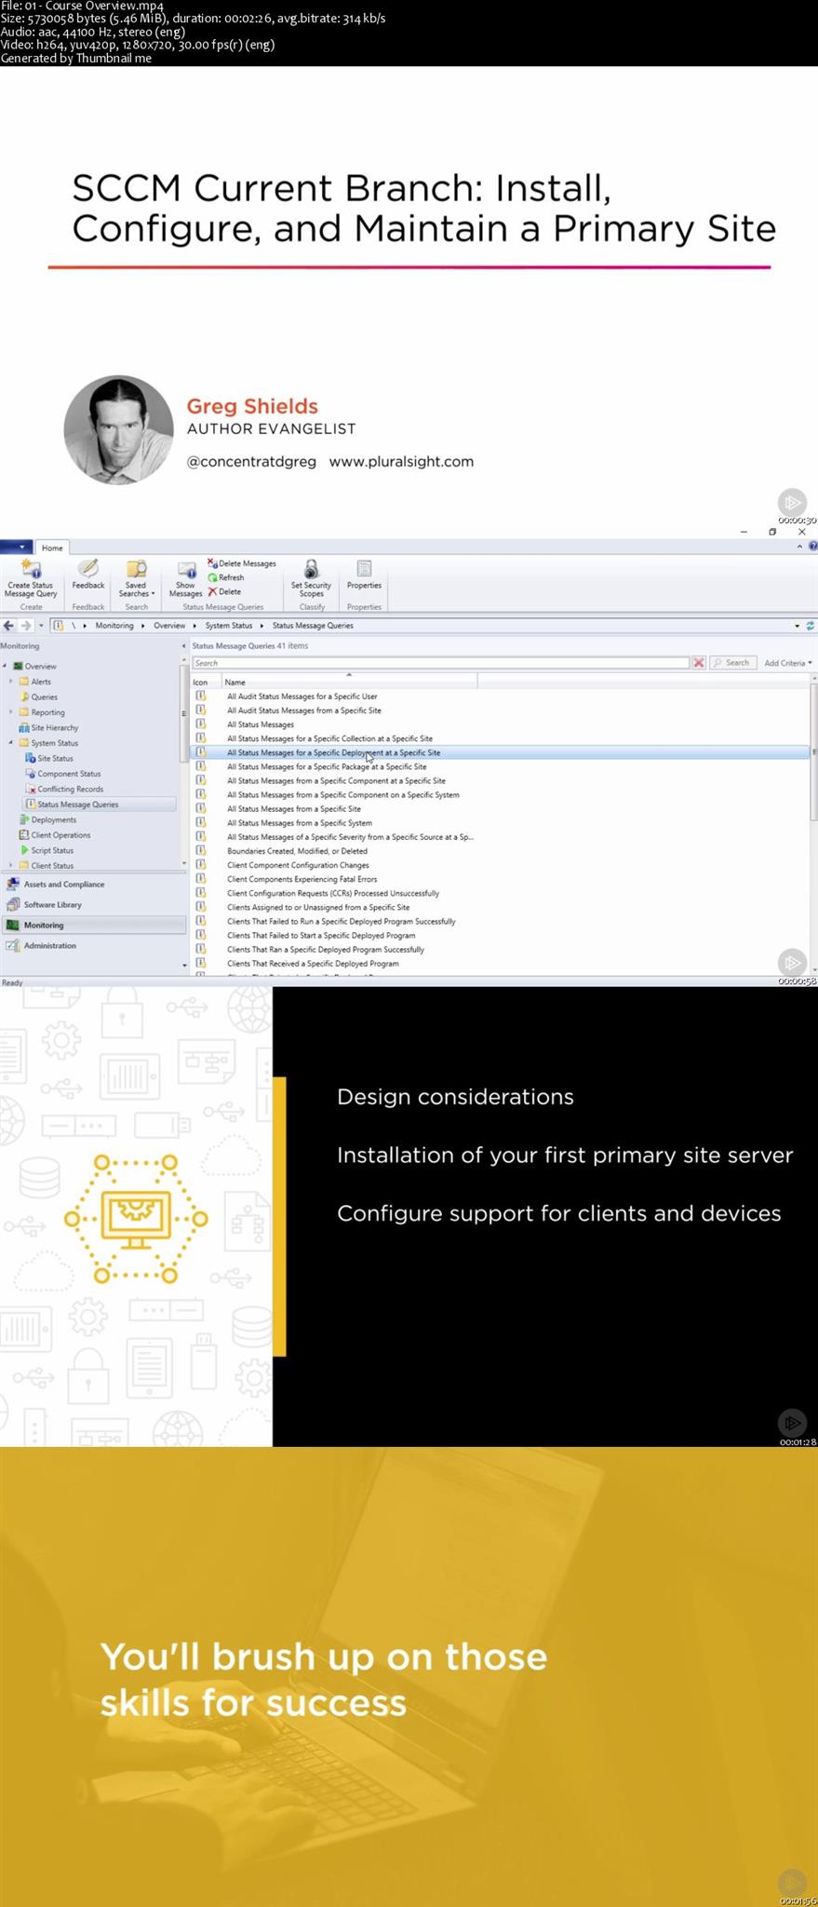
Task: Click into the Search input field
Action: pyautogui.click(x=440, y=663)
